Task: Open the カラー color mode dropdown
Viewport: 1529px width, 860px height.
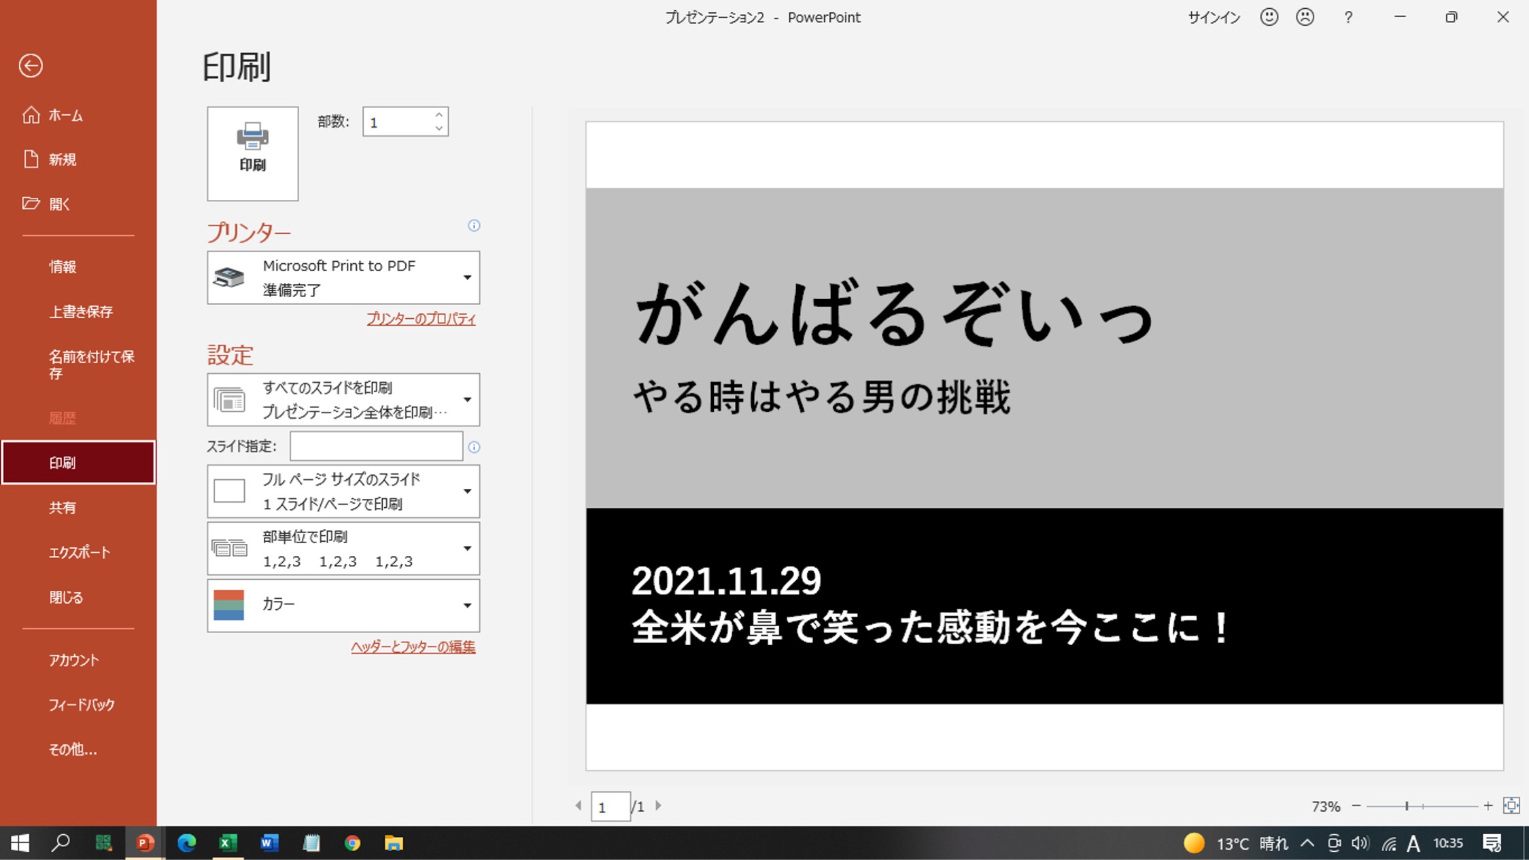Action: click(343, 606)
